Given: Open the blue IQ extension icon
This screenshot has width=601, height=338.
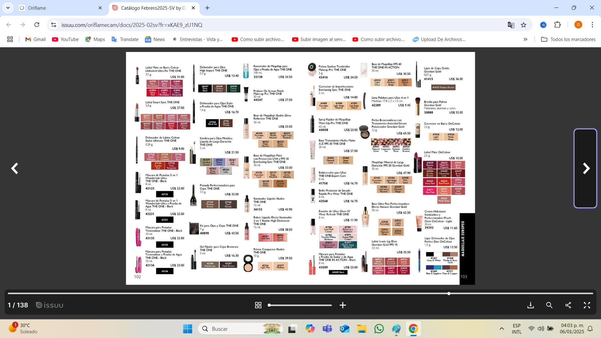Looking at the screenshot, I should point(543,25).
